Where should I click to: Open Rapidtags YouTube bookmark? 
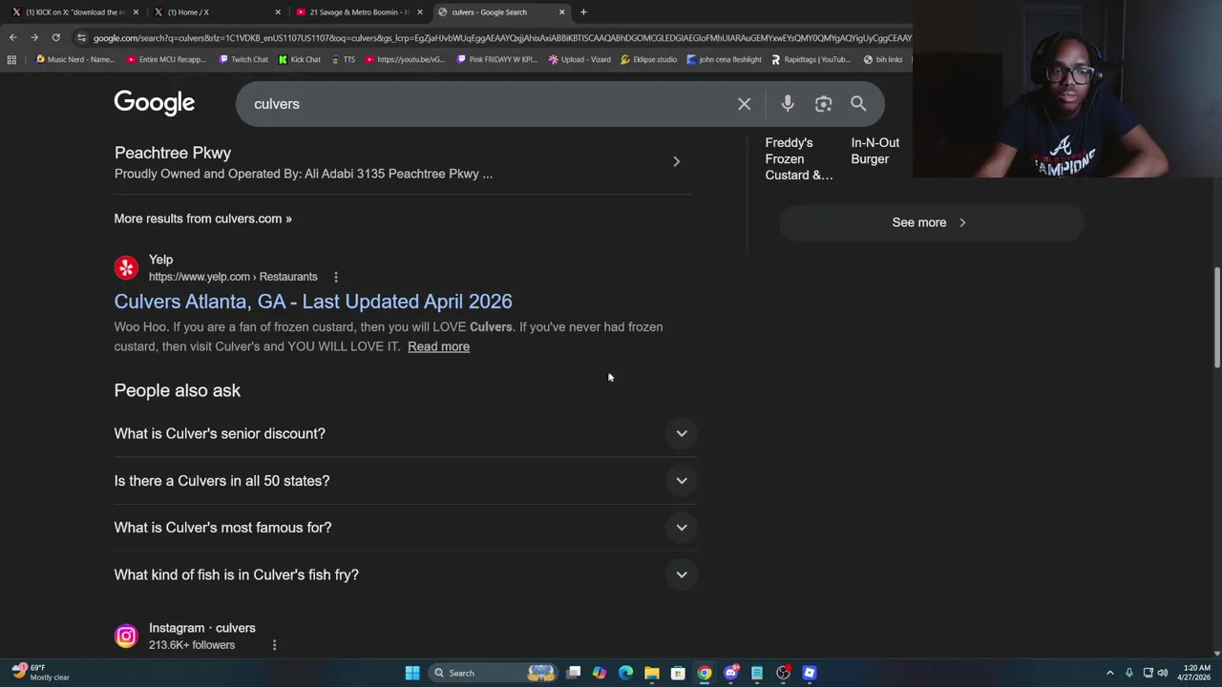[x=811, y=59]
